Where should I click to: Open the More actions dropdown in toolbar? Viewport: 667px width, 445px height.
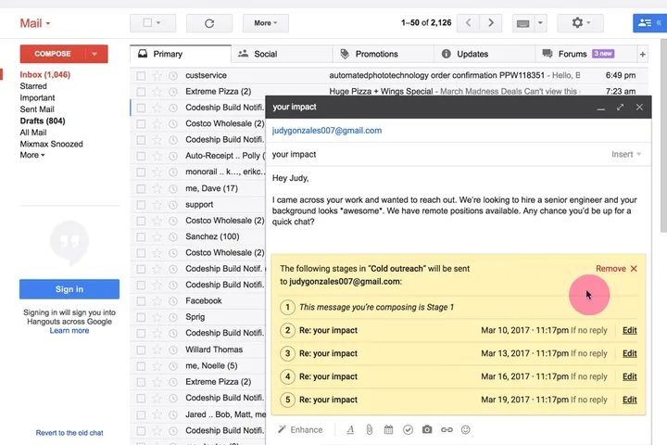click(x=266, y=23)
